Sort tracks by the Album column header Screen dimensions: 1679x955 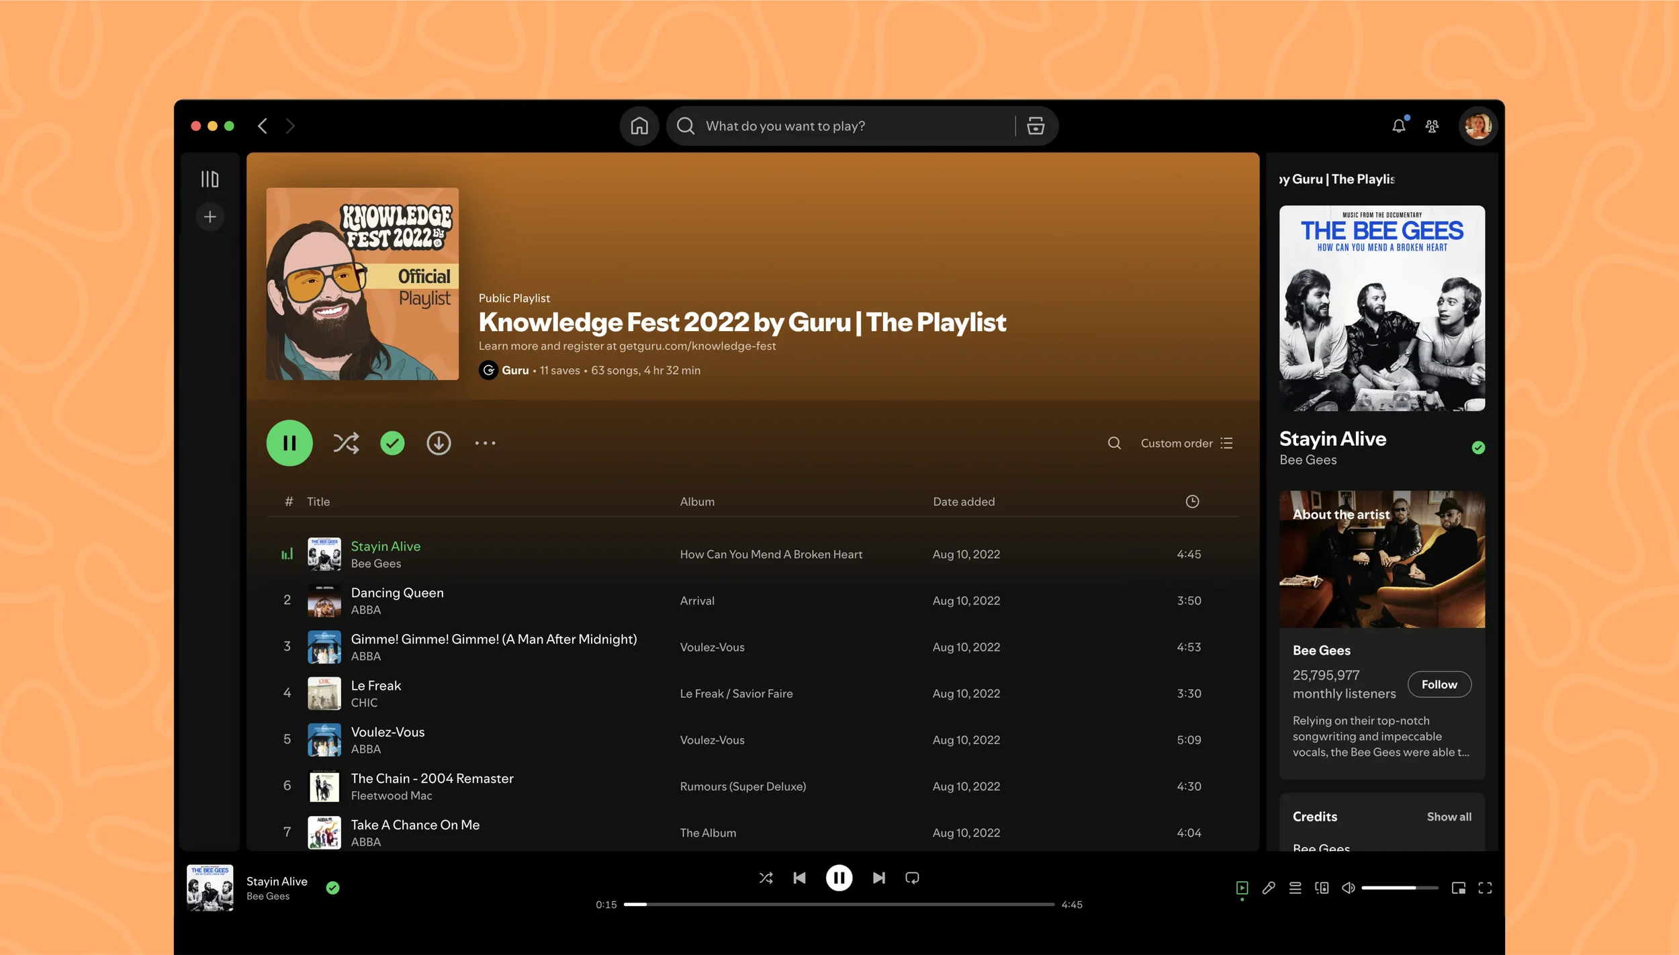pyautogui.click(x=696, y=502)
